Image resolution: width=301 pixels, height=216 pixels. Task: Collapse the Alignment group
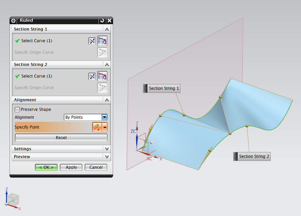pyautogui.click(x=107, y=100)
